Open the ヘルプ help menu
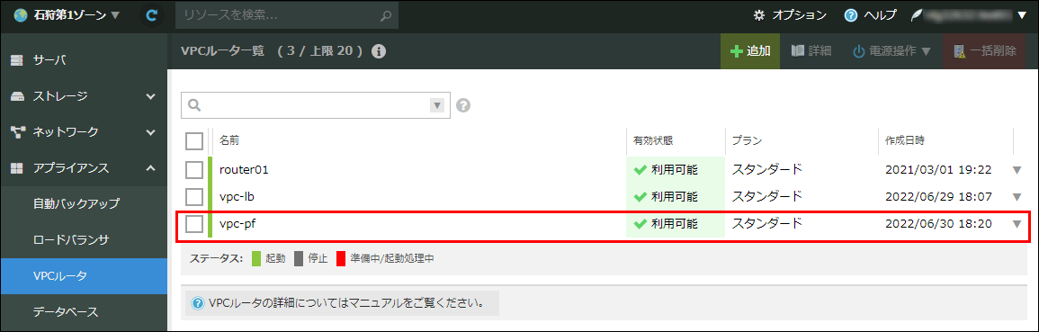 [x=870, y=14]
